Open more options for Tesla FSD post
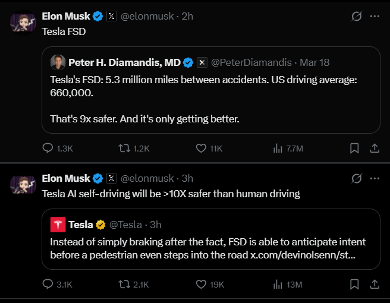 tap(375, 17)
